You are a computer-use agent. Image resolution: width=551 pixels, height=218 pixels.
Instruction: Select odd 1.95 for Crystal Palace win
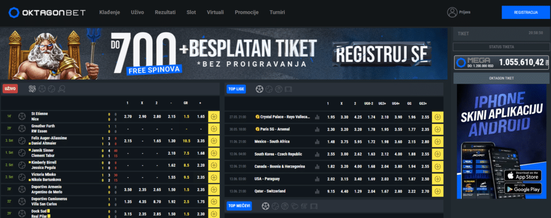(331, 117)
